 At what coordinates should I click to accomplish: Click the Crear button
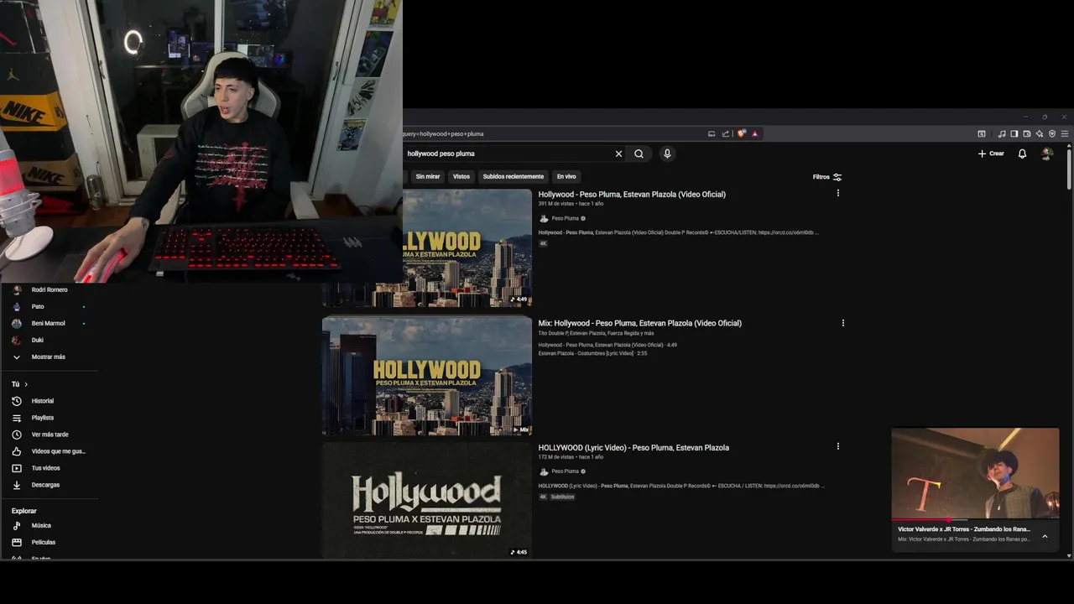click(991, 154)
